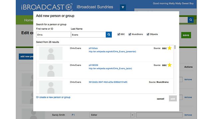Click the iBroadcast logo icon
The image size is (213, 119).
(69, 7)
